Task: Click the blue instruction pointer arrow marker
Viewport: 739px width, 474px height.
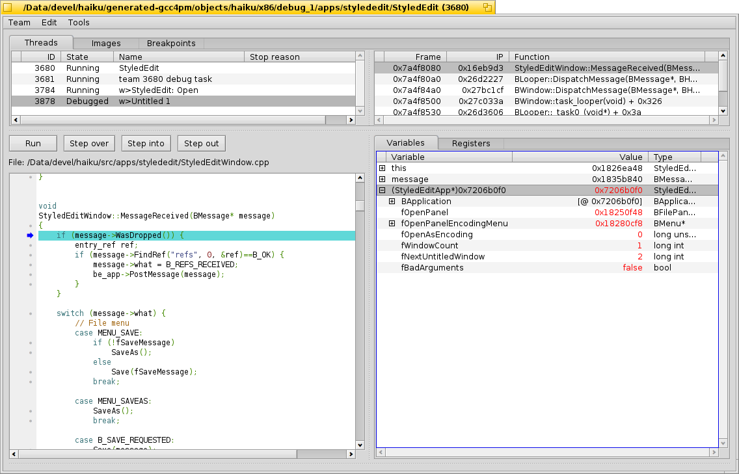Action: [30, 235]
